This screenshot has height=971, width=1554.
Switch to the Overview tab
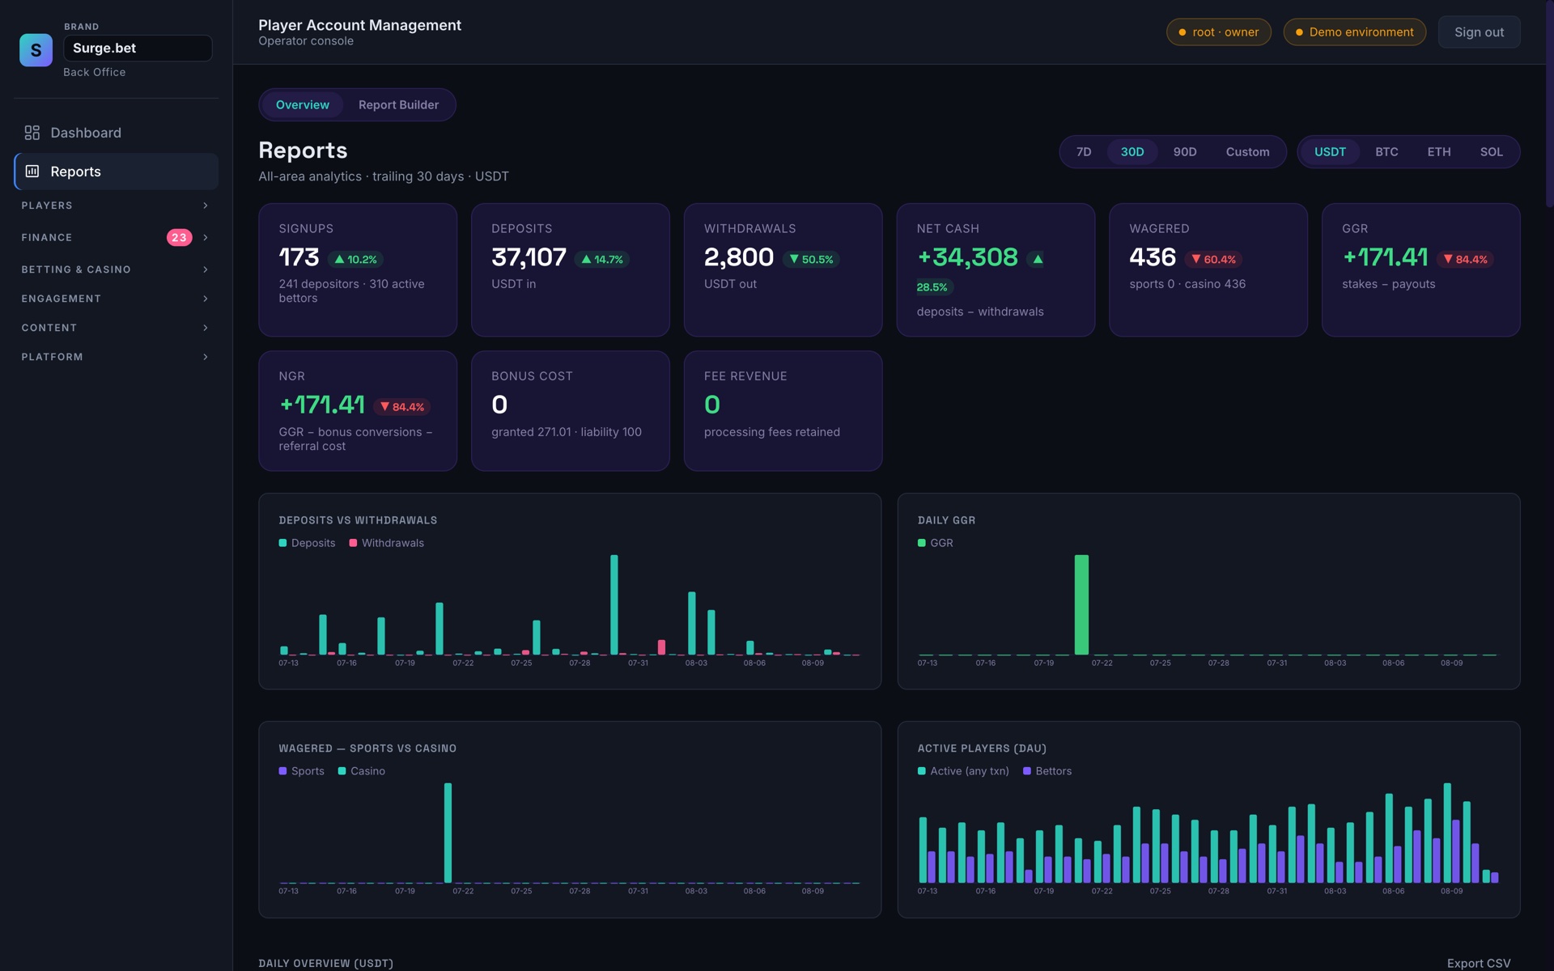coord(302,105)
